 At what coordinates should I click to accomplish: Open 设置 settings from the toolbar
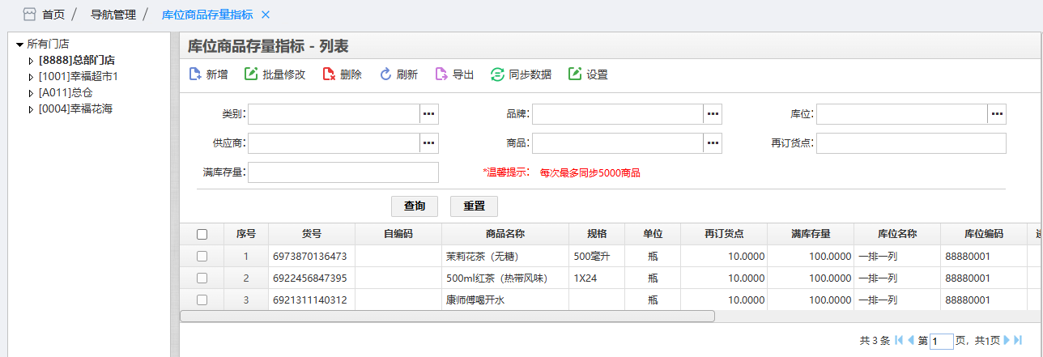pyautogui.click(x=575, y=74)
